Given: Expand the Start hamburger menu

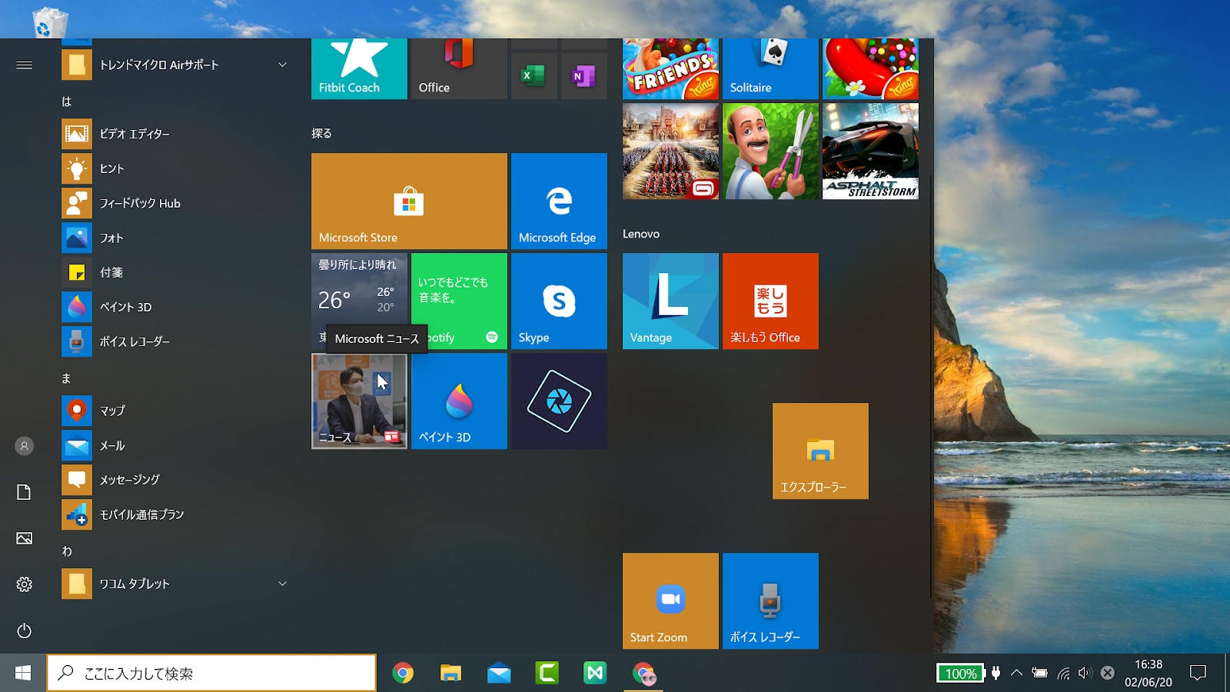Looking at the screenshot, I should click(24, 65).
